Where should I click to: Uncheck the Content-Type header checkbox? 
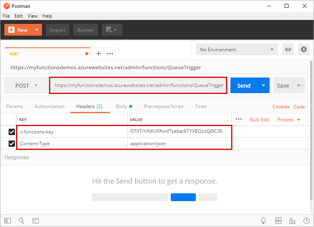click(x=12, y=144)
